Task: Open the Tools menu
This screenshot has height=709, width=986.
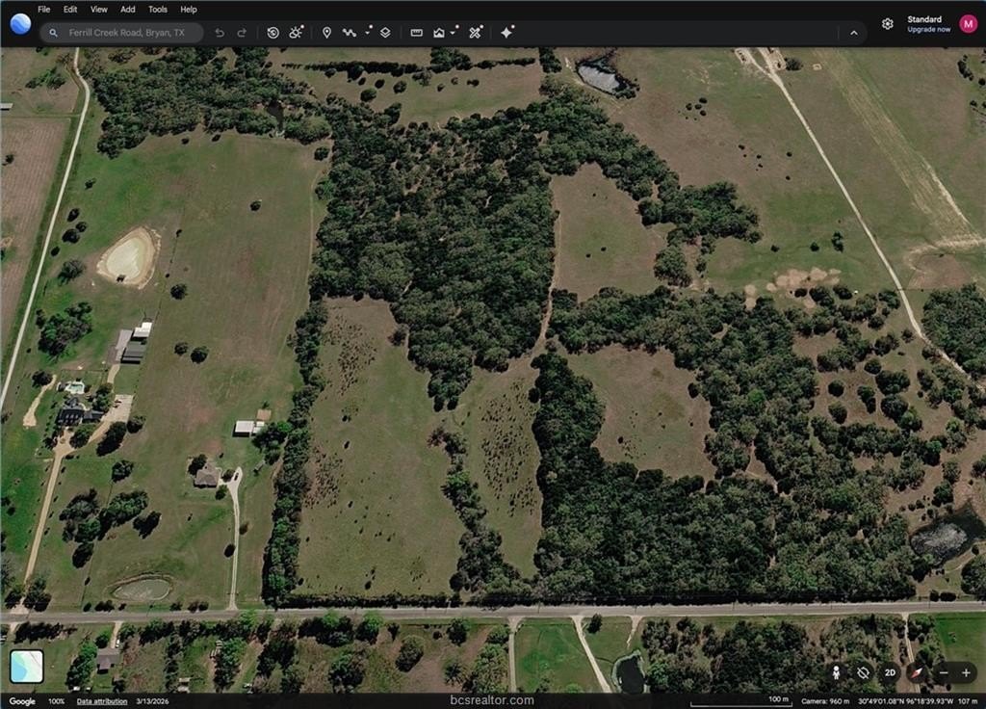Action: [x=158, y=10]
